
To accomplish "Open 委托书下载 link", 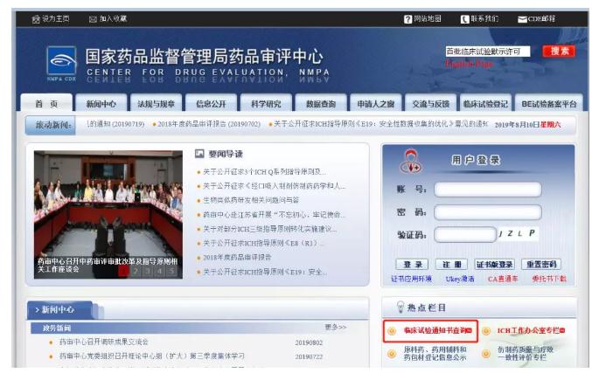I will [x=549, y=279].
